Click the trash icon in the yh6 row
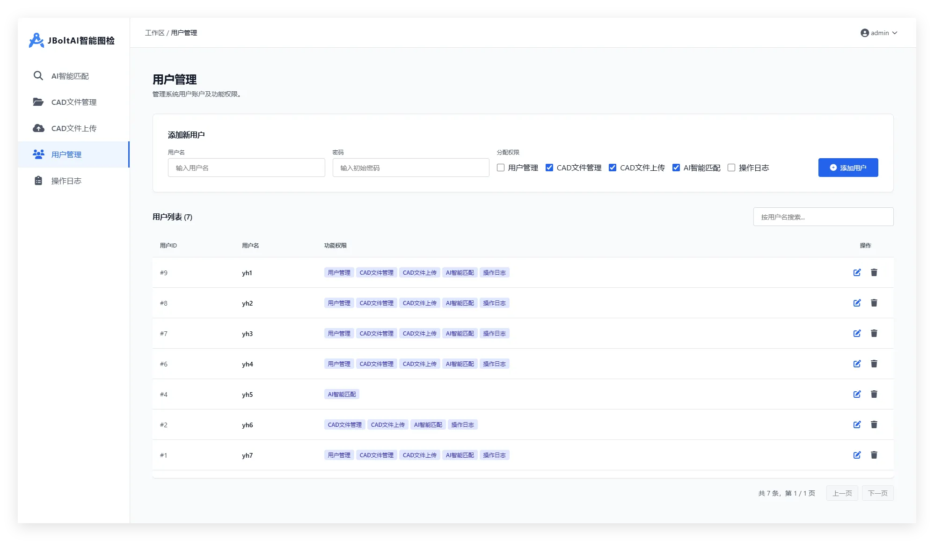 [x=874, y=424]
